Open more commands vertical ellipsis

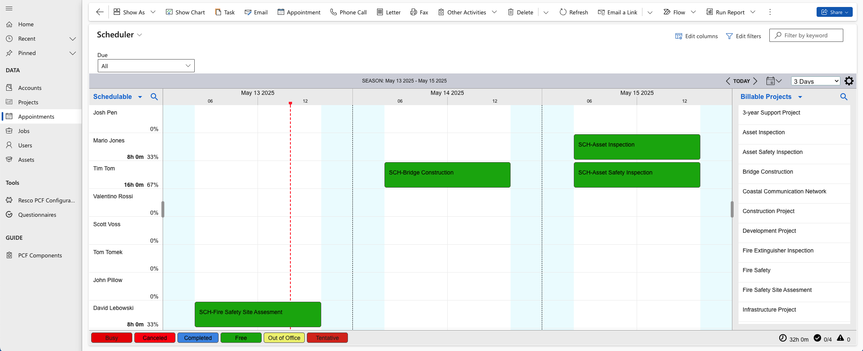coord(770,12)
